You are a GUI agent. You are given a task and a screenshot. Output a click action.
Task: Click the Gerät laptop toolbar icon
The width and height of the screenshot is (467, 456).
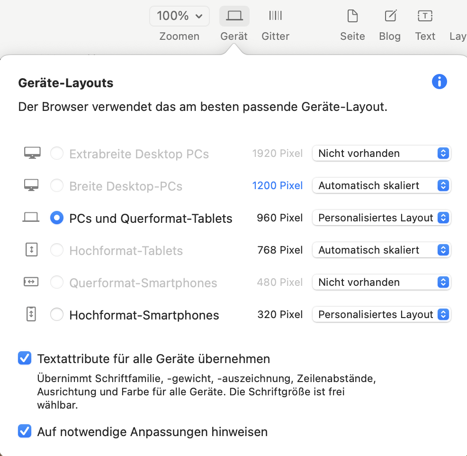click(234, 16)
